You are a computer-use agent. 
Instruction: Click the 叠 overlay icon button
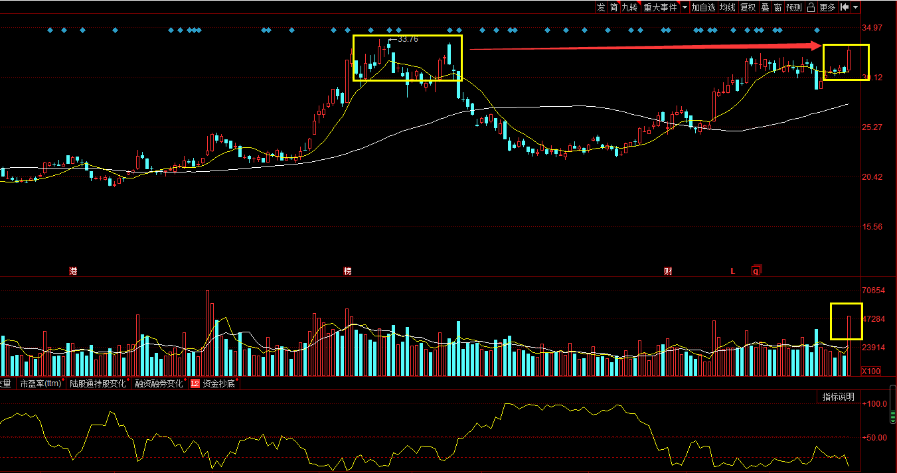pos(765,7)
